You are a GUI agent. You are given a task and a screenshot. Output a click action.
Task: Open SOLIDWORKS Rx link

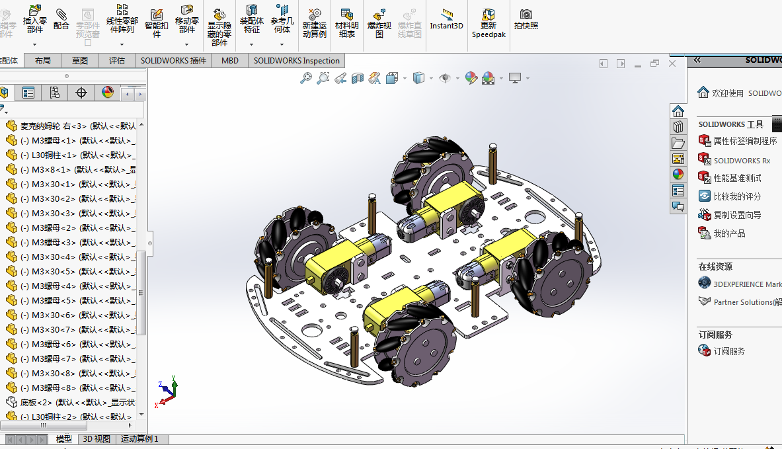(734, 160)
